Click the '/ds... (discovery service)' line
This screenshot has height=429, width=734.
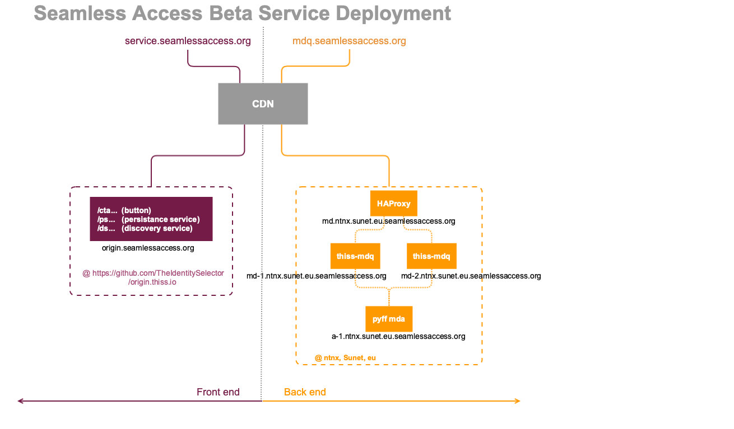click(145, 228)
